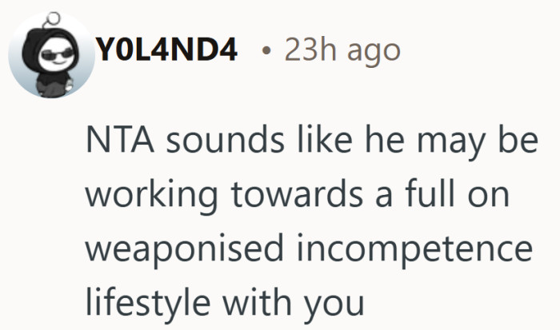Click the word weaponised in the comment
Screen dimensions: 560x330
pyautogui.click(x=184, y=248)
